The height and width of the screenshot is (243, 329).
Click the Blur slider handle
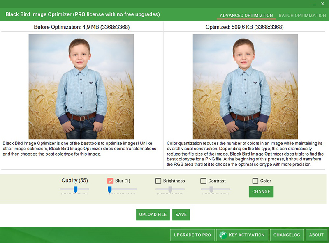point(109,189)
